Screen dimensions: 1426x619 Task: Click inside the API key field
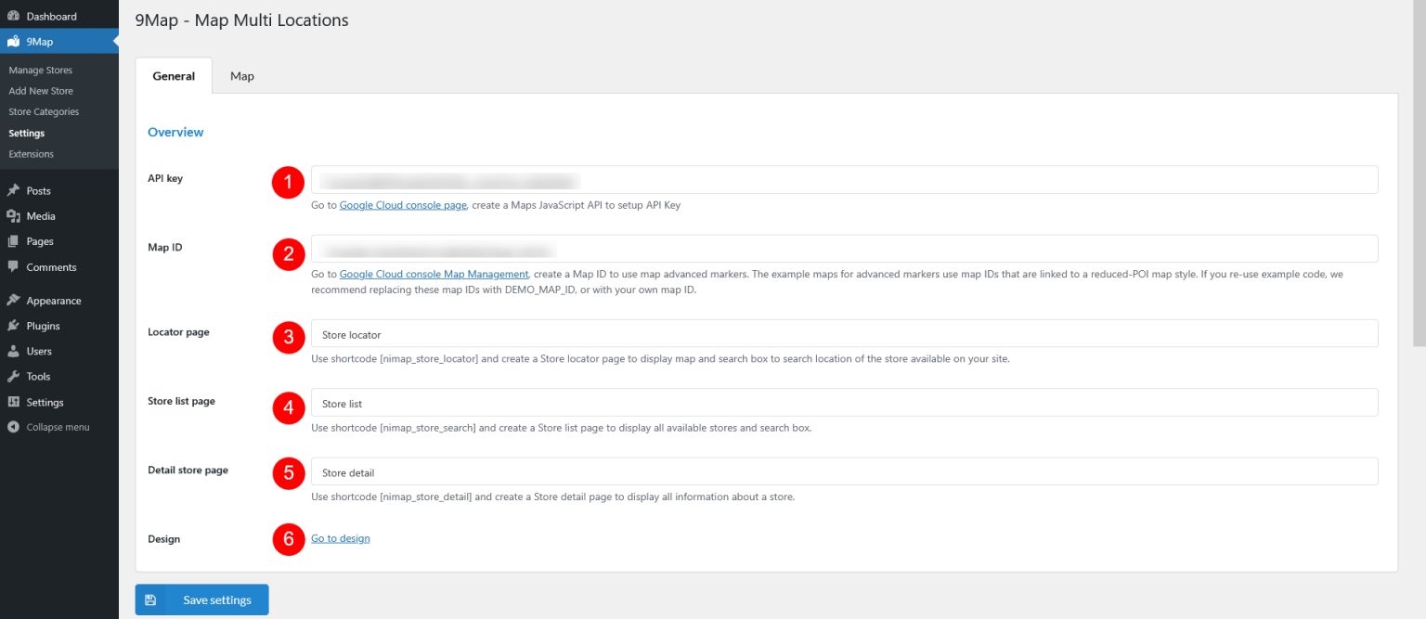tap(836, 180)
